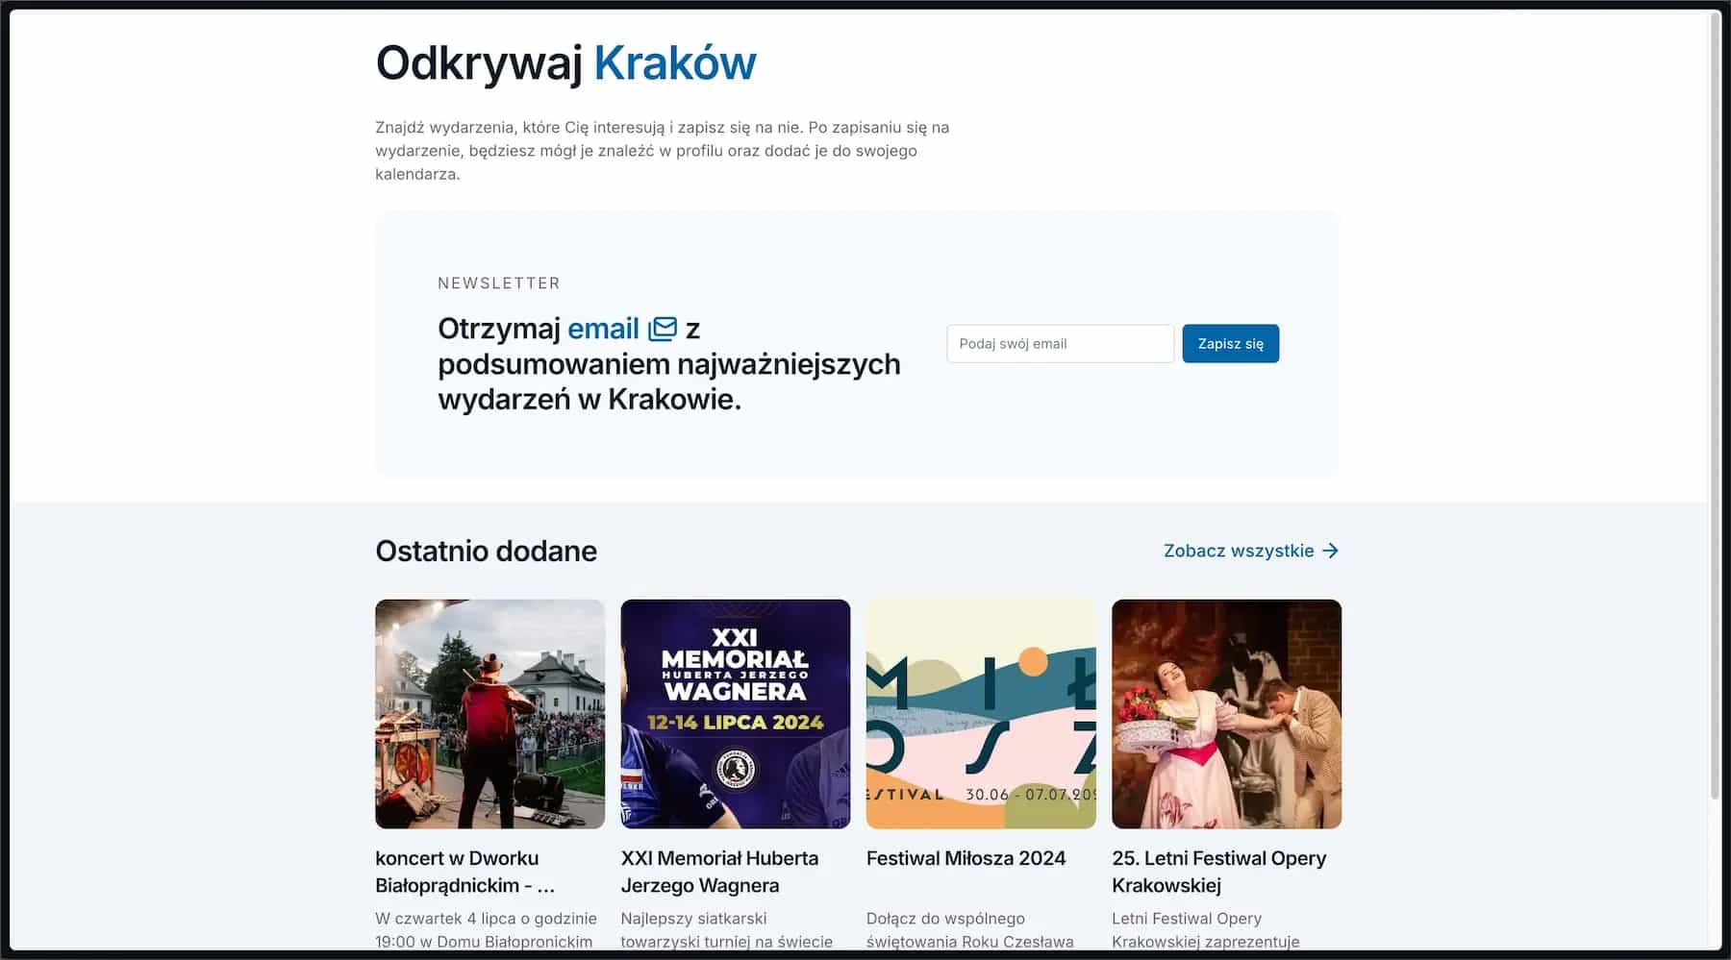Open the Dworek Białoprądnicki concert thumbnail
1731x960 pixels.
click(x=490, y=714)
